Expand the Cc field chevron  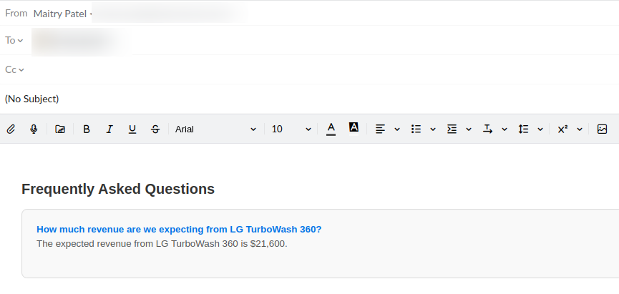point(21,70)
